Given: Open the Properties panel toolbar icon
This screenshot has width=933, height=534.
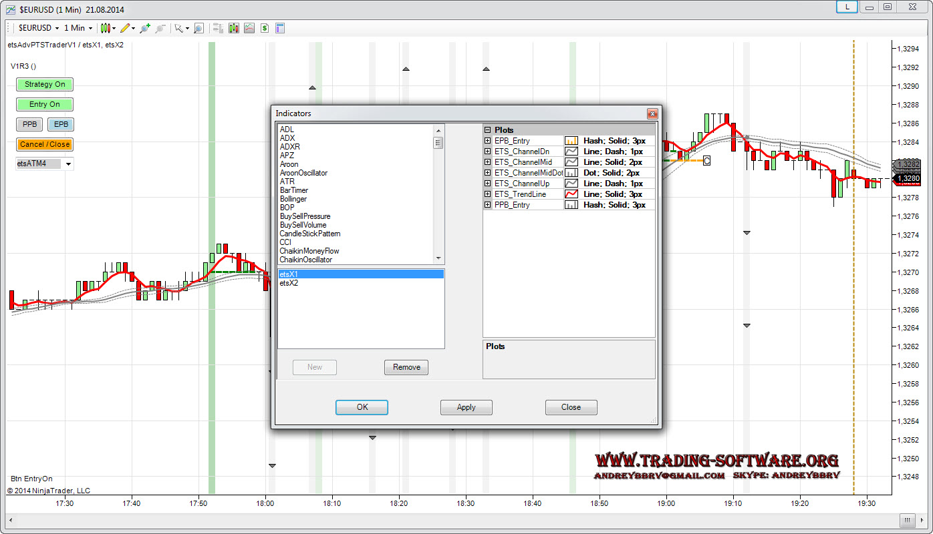Looking at the screenshot, I should (280, 28).
